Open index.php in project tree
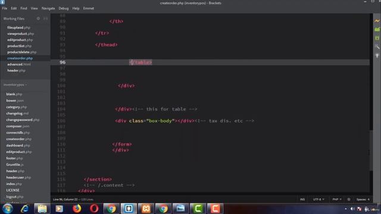Viewport: 381px width, 214px height. [14, 184]
